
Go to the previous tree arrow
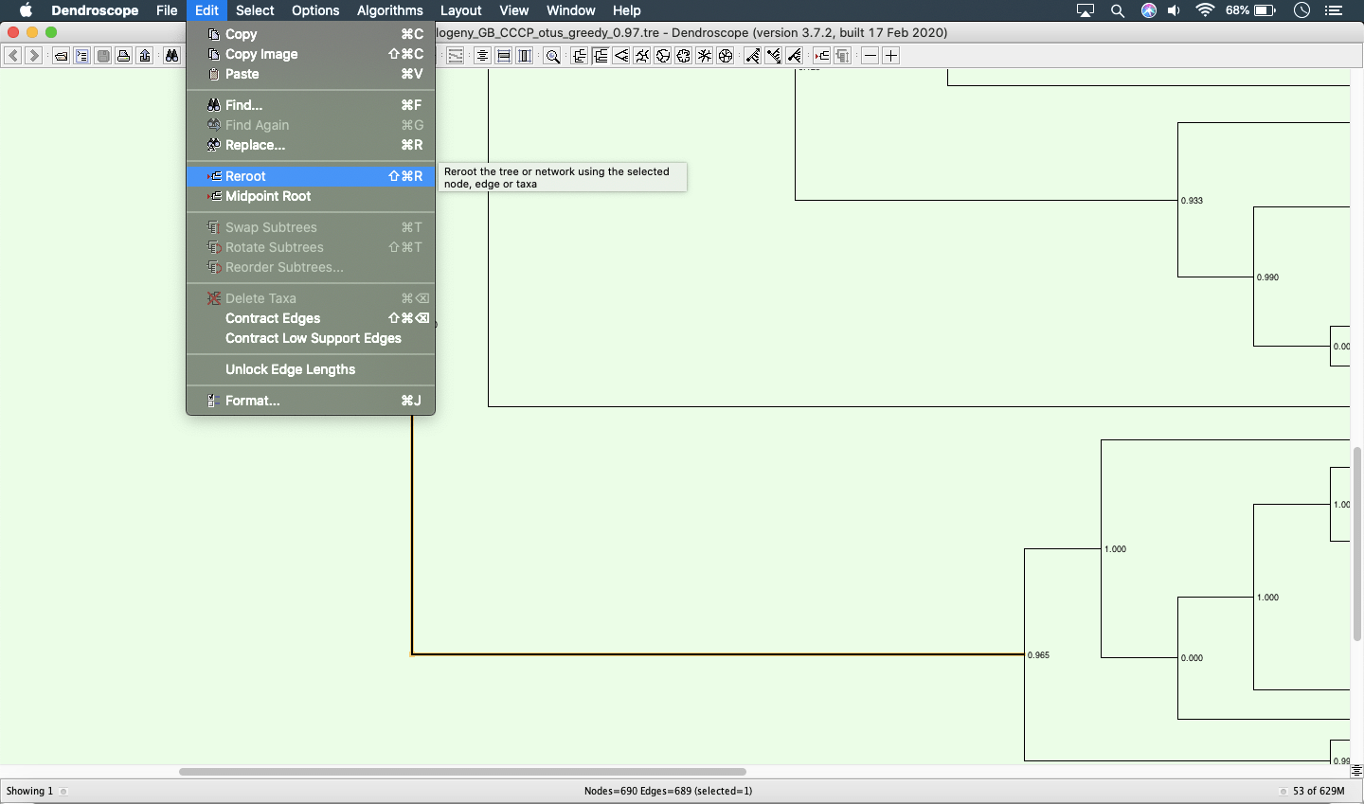click(x=12, y=56)
